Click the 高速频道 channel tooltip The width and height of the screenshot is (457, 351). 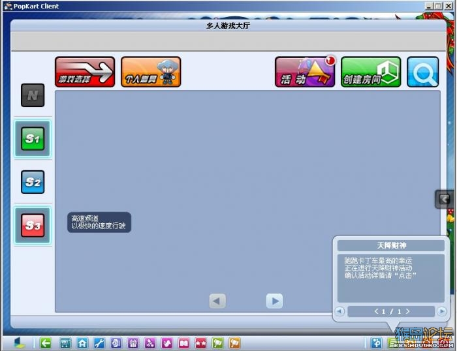(99, 222)
